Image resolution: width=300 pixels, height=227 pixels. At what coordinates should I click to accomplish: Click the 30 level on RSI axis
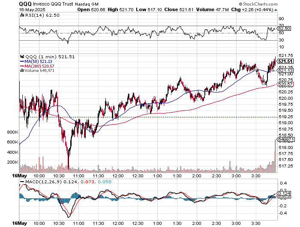click(281, 40)
